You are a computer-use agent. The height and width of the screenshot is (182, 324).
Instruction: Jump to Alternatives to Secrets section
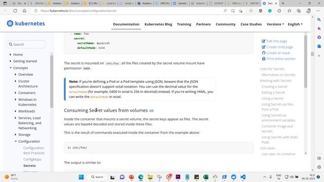(x=278, y=75)
